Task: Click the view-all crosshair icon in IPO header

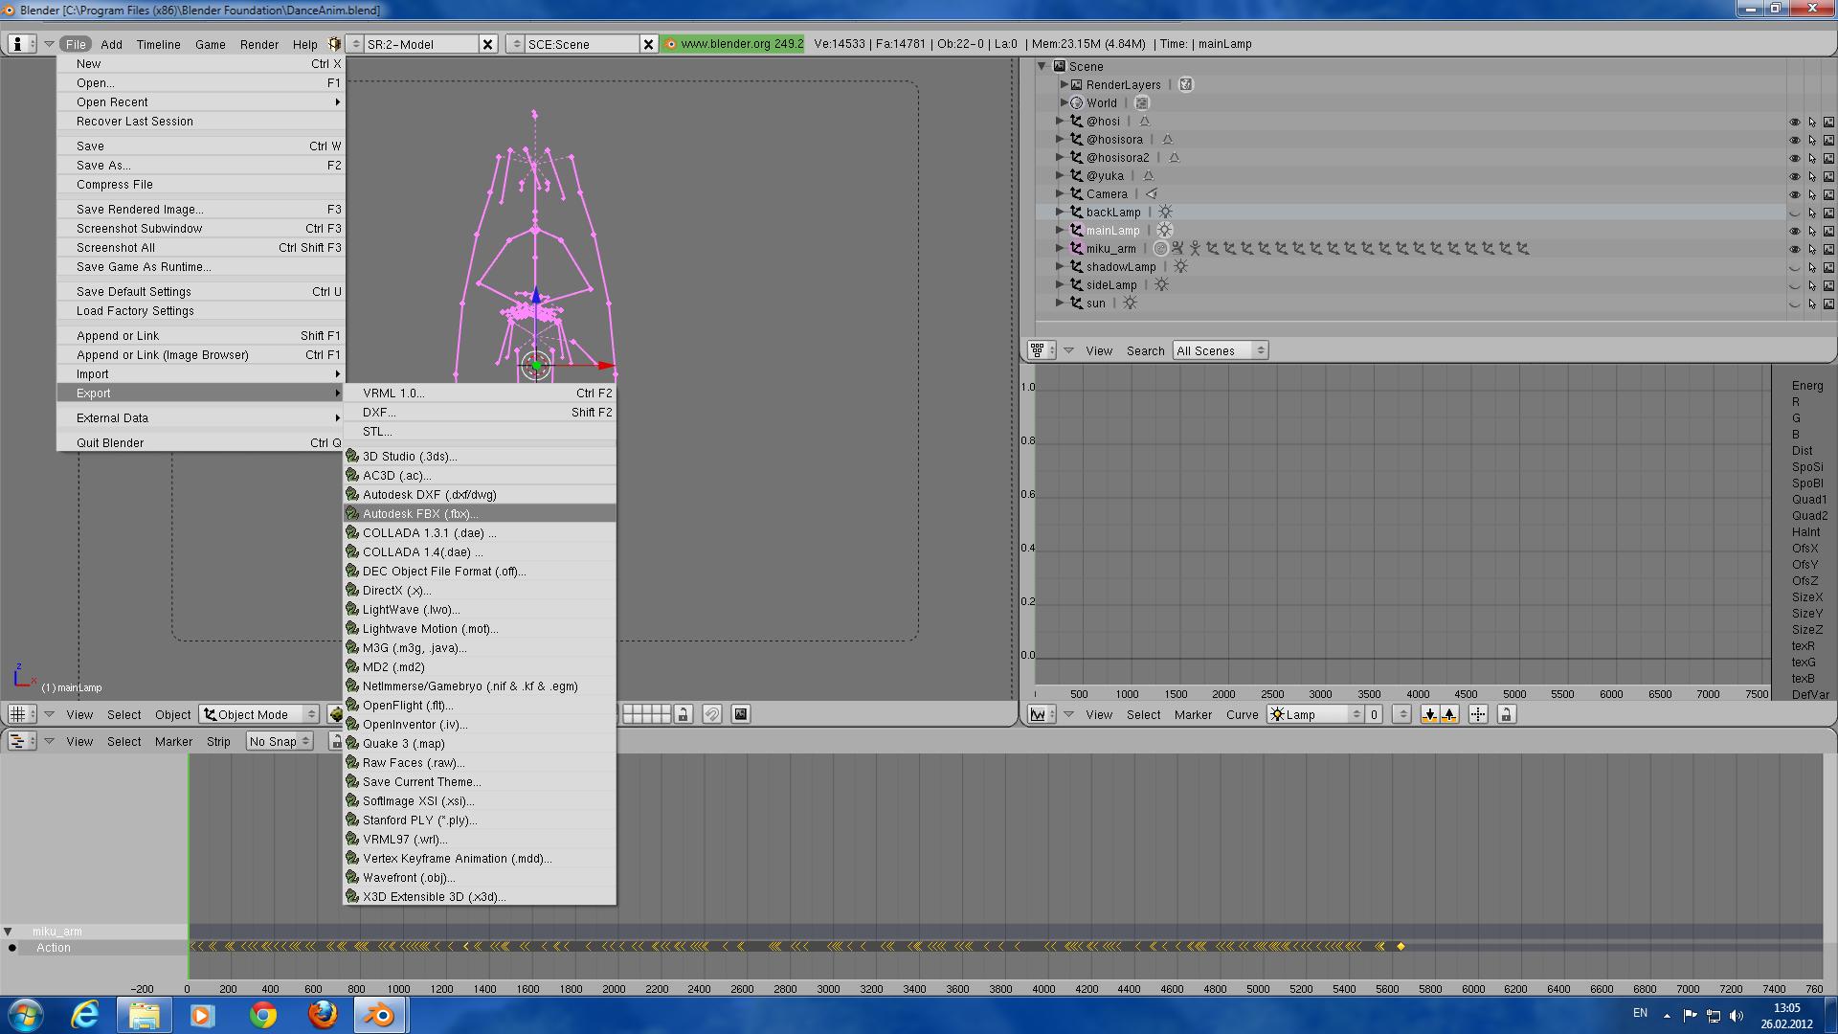Action: (1478, 714)
